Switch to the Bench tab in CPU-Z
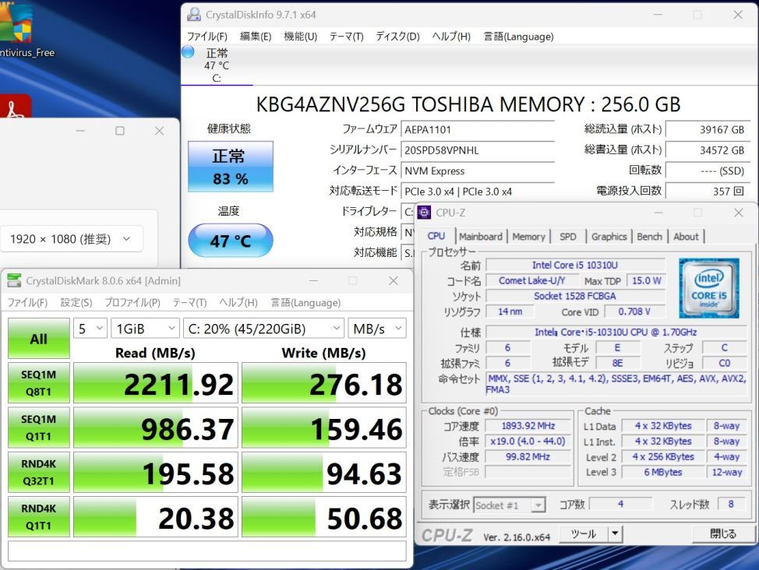 649,236
